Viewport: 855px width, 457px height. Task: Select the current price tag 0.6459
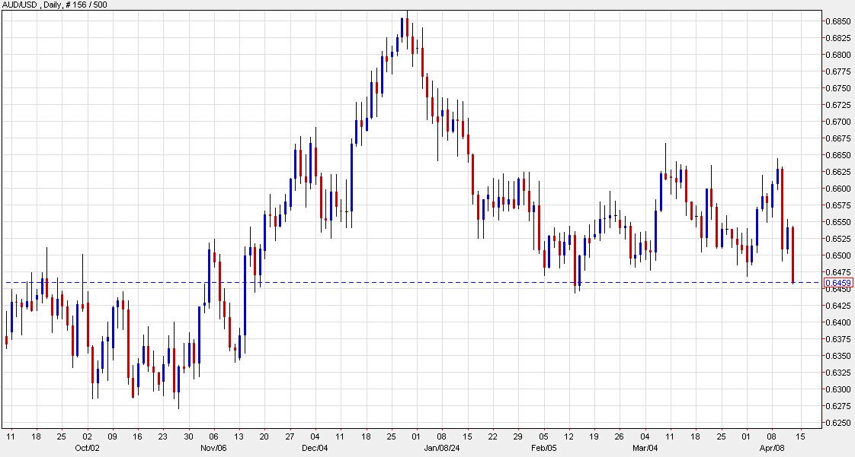(x=840, y=282)
